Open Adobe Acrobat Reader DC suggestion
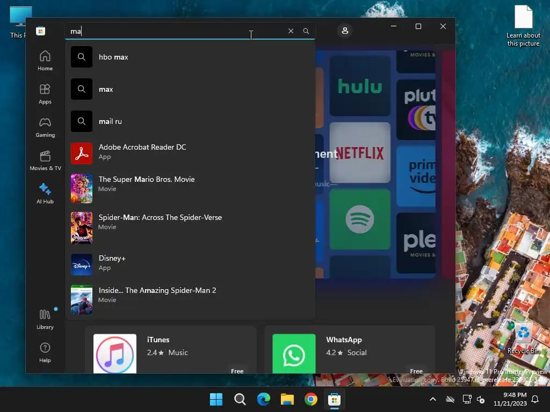This screenshot has height=412, width=550. [190, 153]
